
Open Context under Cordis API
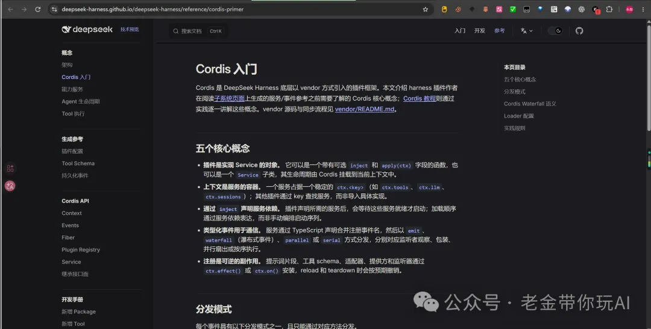tap(72, 213)
